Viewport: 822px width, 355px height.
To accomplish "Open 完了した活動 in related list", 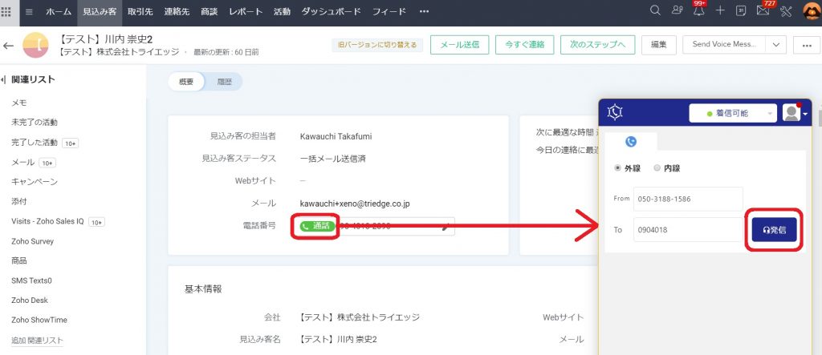I will pos(35,143).
